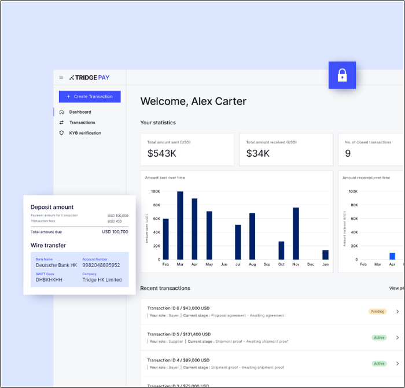Screen dimensions: 405x388
Task: Click the Transactions arrows icon
Action: [62, 123]
